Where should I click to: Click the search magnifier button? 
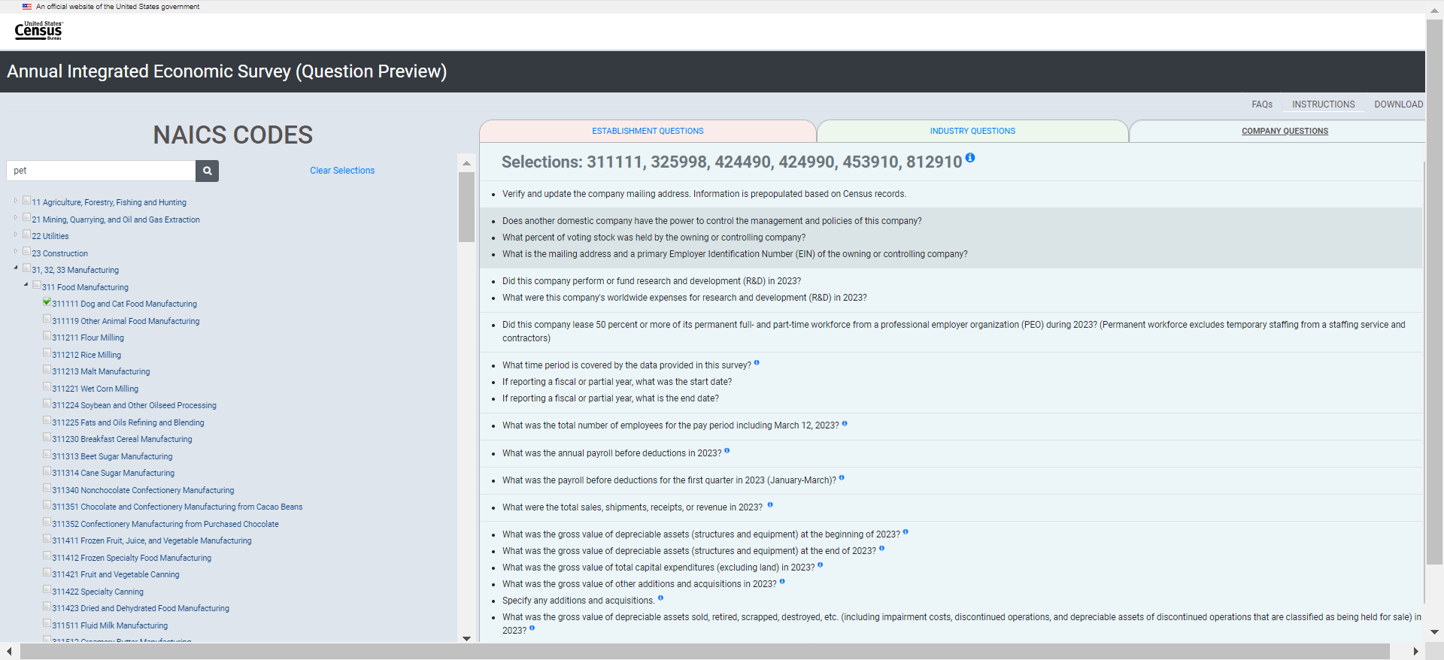207,171
